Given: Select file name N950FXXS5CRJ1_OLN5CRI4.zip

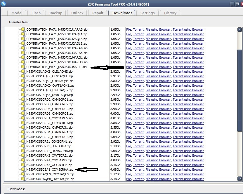Looking at the screenshot, I should point(49,146).
